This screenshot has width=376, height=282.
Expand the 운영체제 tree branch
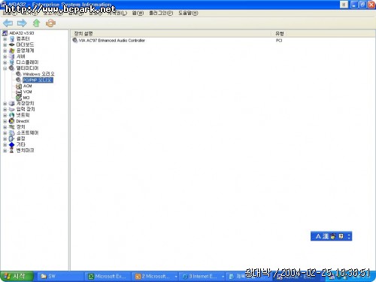[5, 50]
